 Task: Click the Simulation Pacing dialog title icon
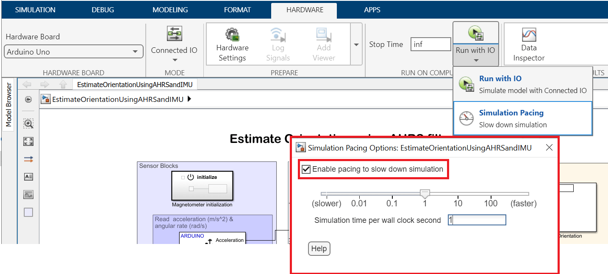(300, 148)
